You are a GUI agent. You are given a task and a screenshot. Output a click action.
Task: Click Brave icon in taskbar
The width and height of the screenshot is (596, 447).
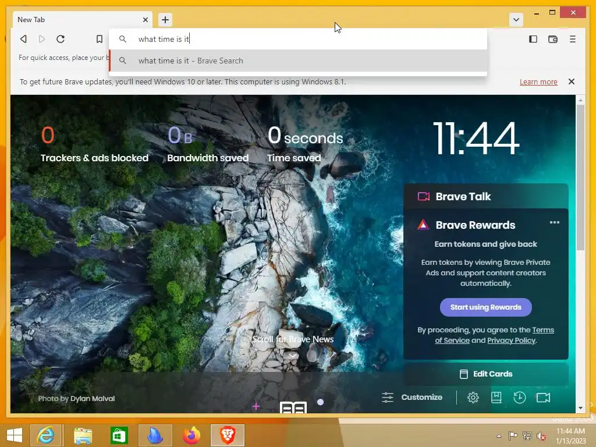pos(228,435)
